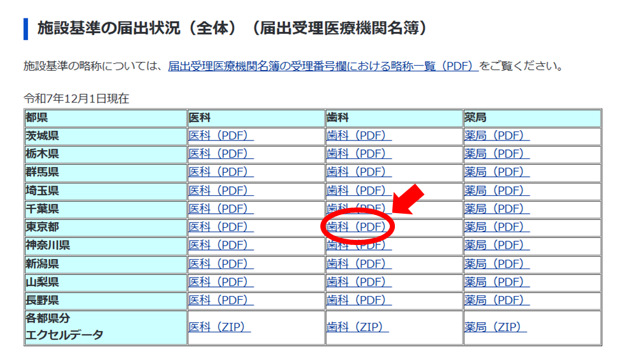Click the circled 東京都 歯科（PDF）link
This screenshot has width=622, height=363.
[357, 227]
